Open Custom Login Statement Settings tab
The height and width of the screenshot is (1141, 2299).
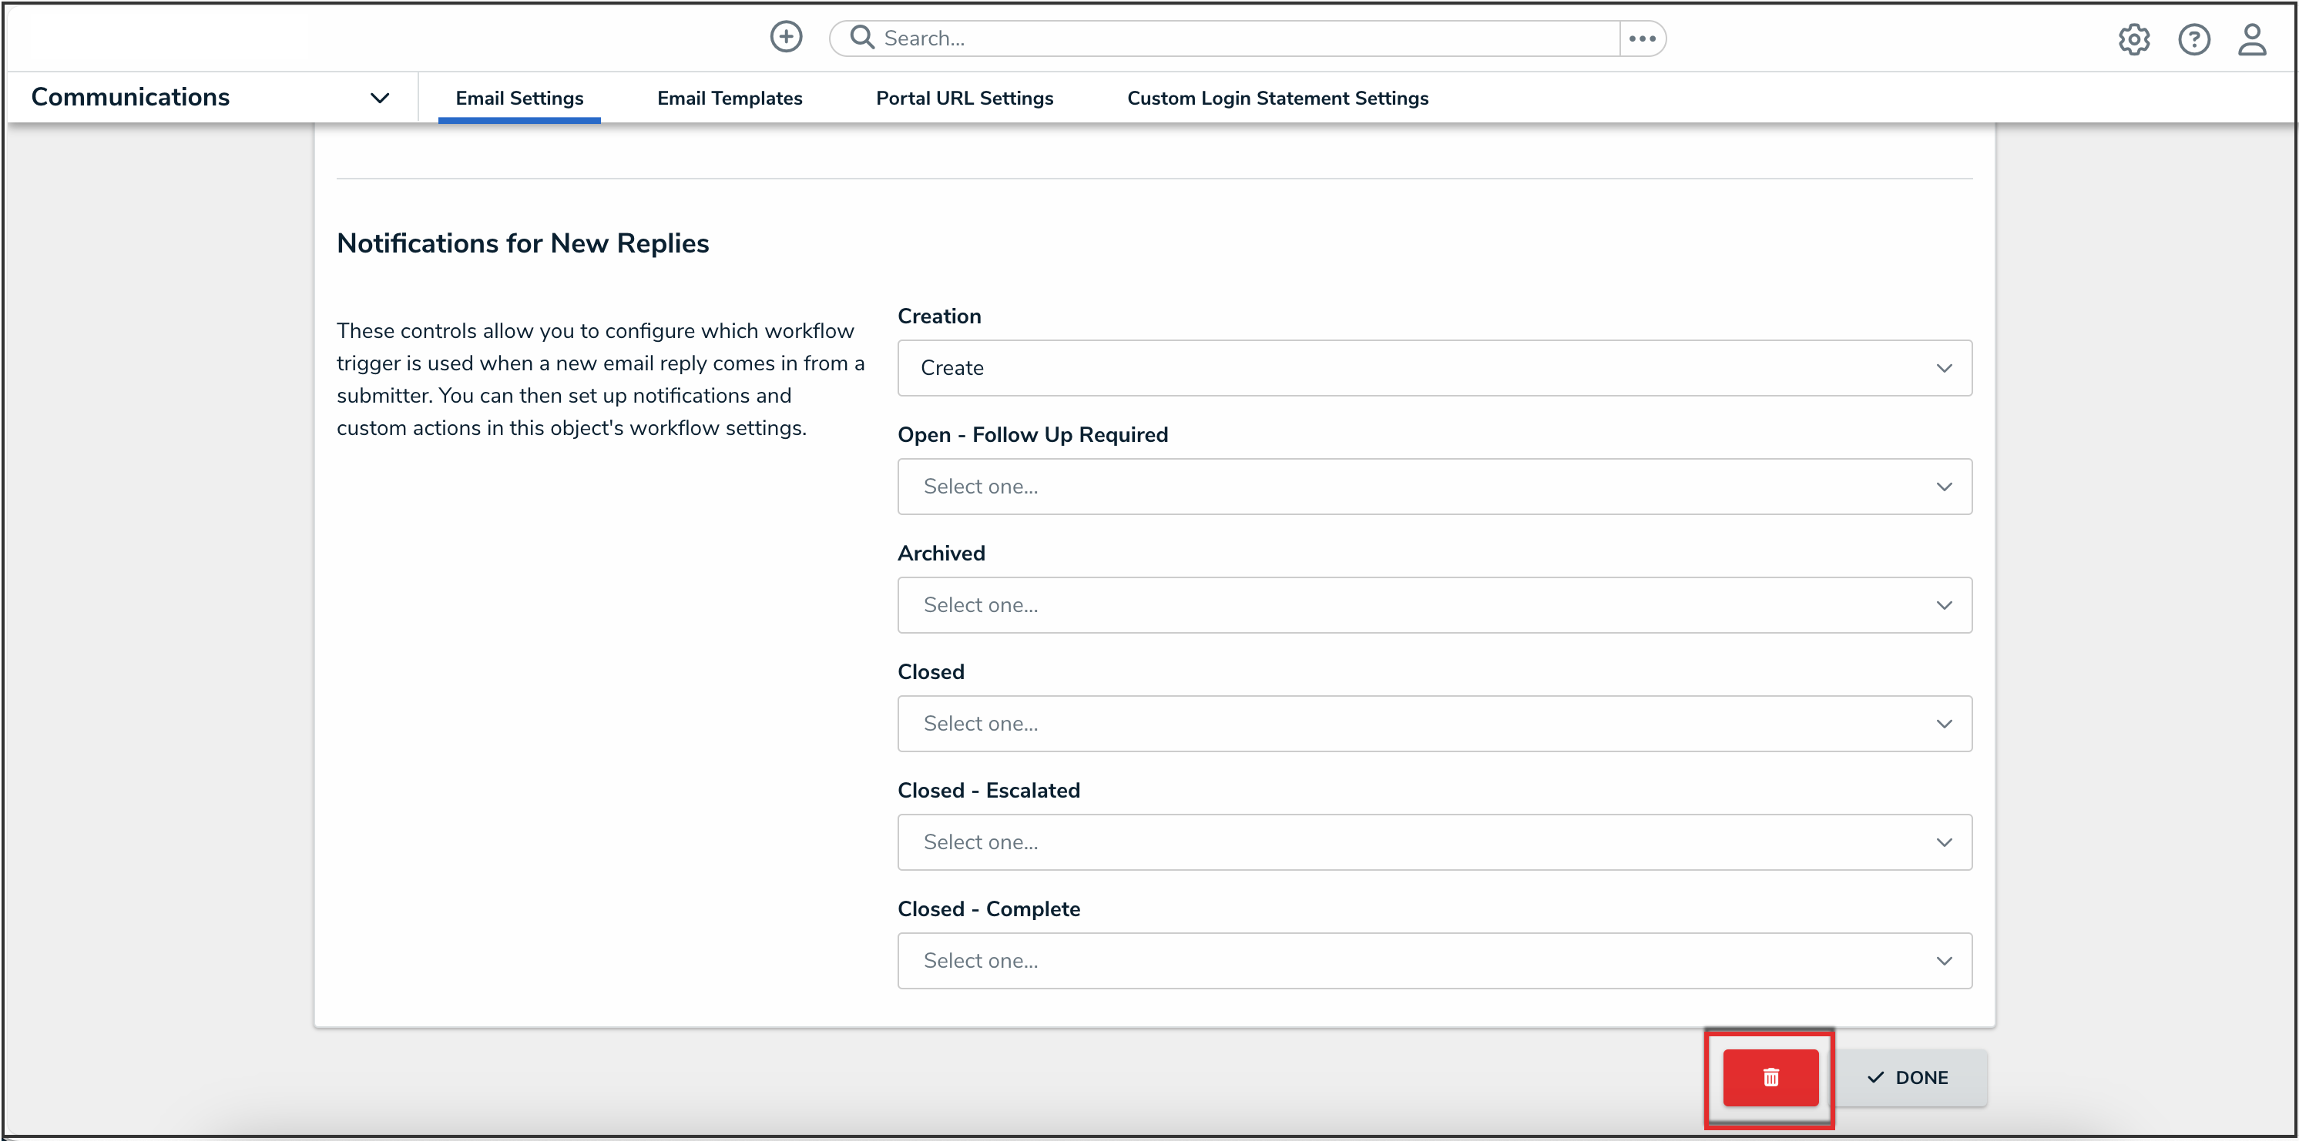[1277, 98]
